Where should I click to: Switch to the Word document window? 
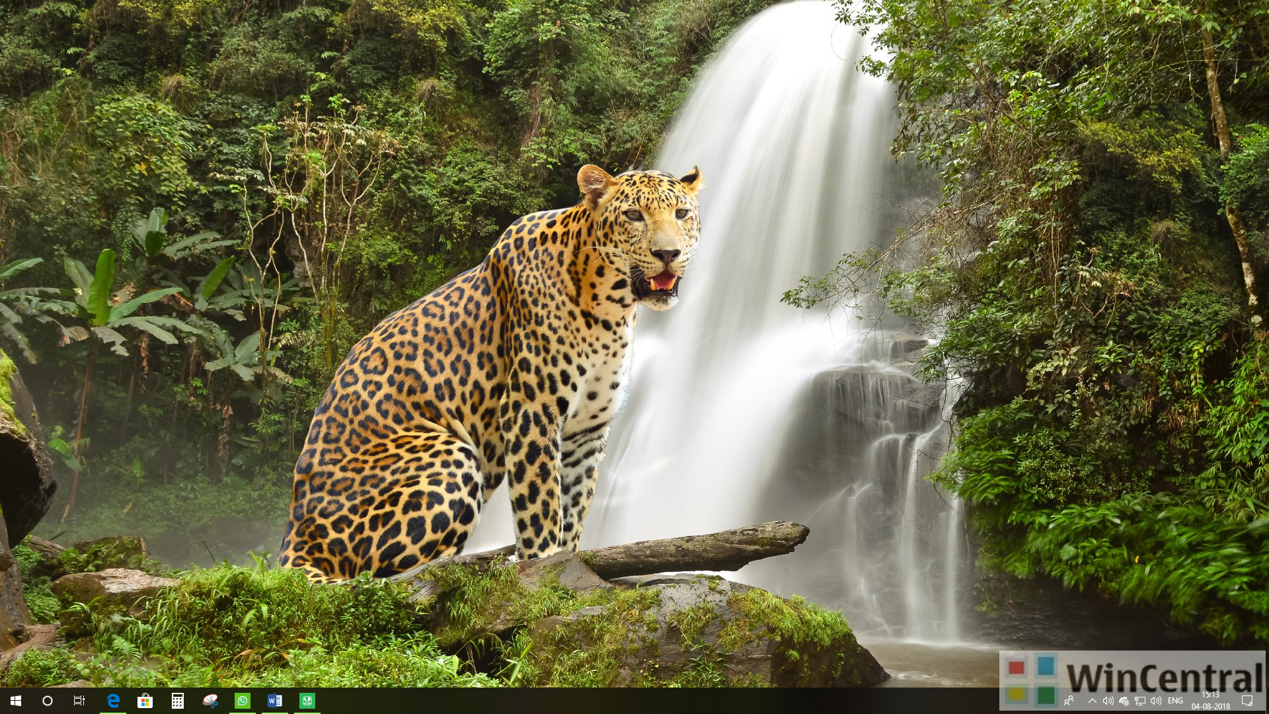click(275, 701)
